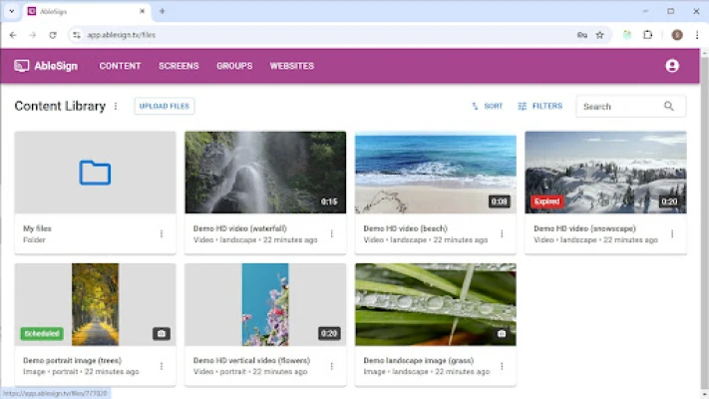
Task: Bookmark this page with the star icon
Action: tap(599, 34)
